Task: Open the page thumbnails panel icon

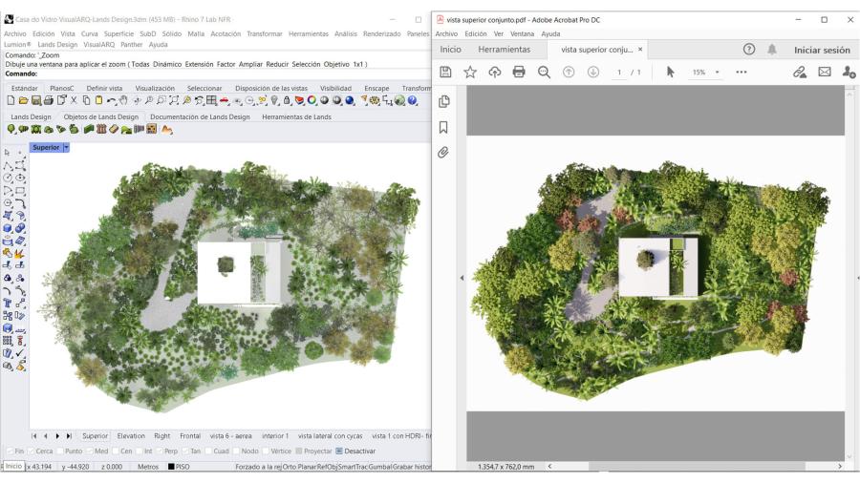Action: pos(444,102)
